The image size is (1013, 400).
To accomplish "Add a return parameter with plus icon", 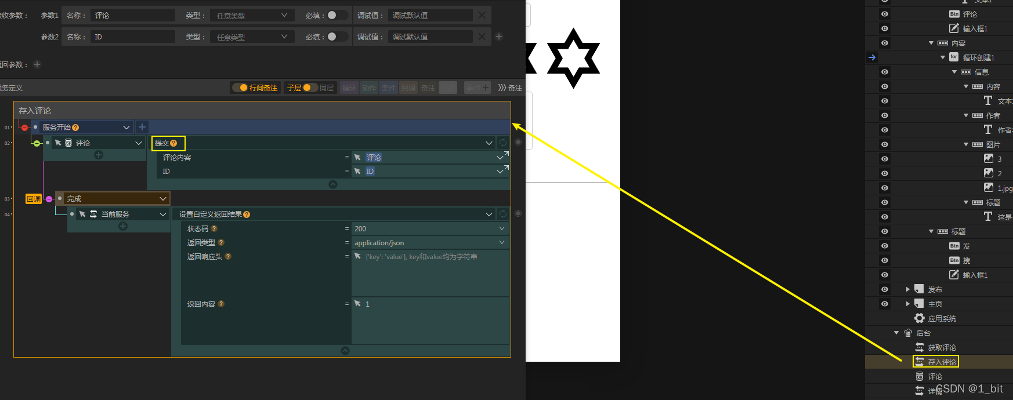I will [x=37, y=64].
